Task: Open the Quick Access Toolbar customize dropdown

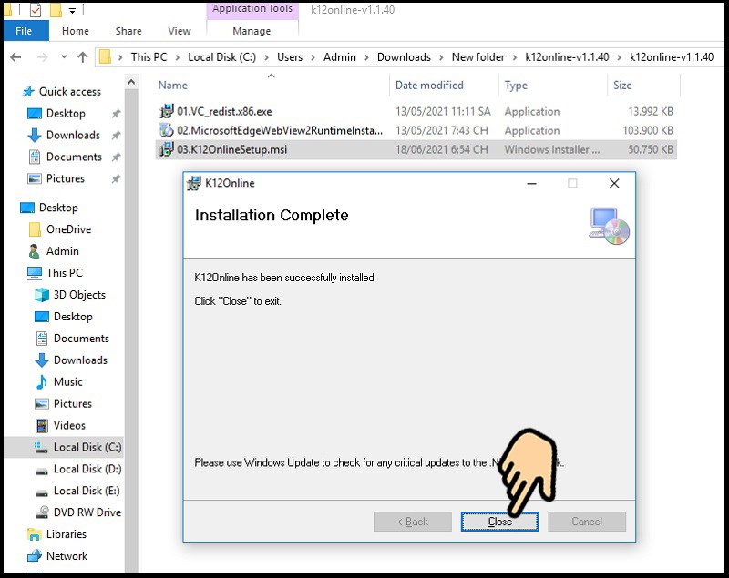Action: (72, 10)
